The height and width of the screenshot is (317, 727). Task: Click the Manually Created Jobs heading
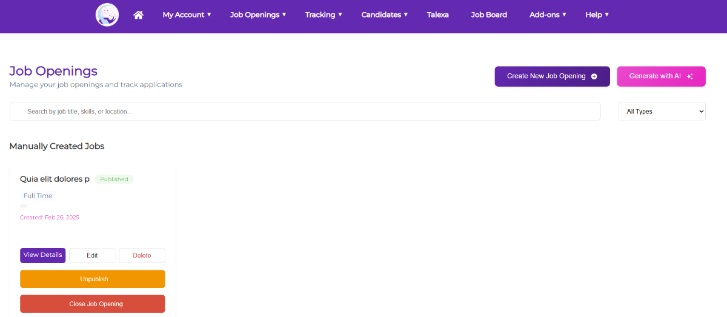pyautogui.click(x=57, y=146)
